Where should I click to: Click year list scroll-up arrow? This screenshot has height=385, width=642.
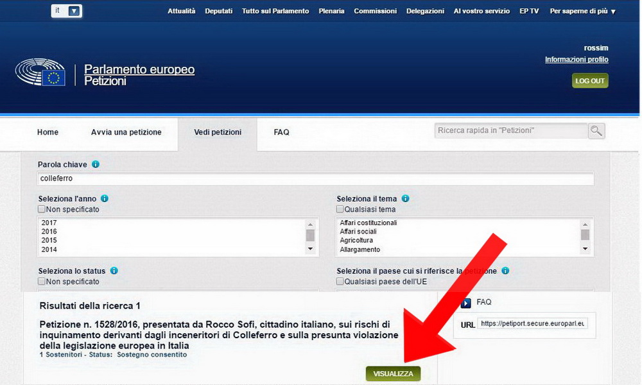click(x=310, y=224)
